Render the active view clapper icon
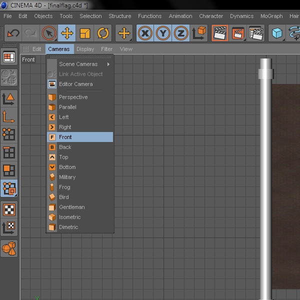The height and width of the screenshot is (300, 300). tap(220, 33)
